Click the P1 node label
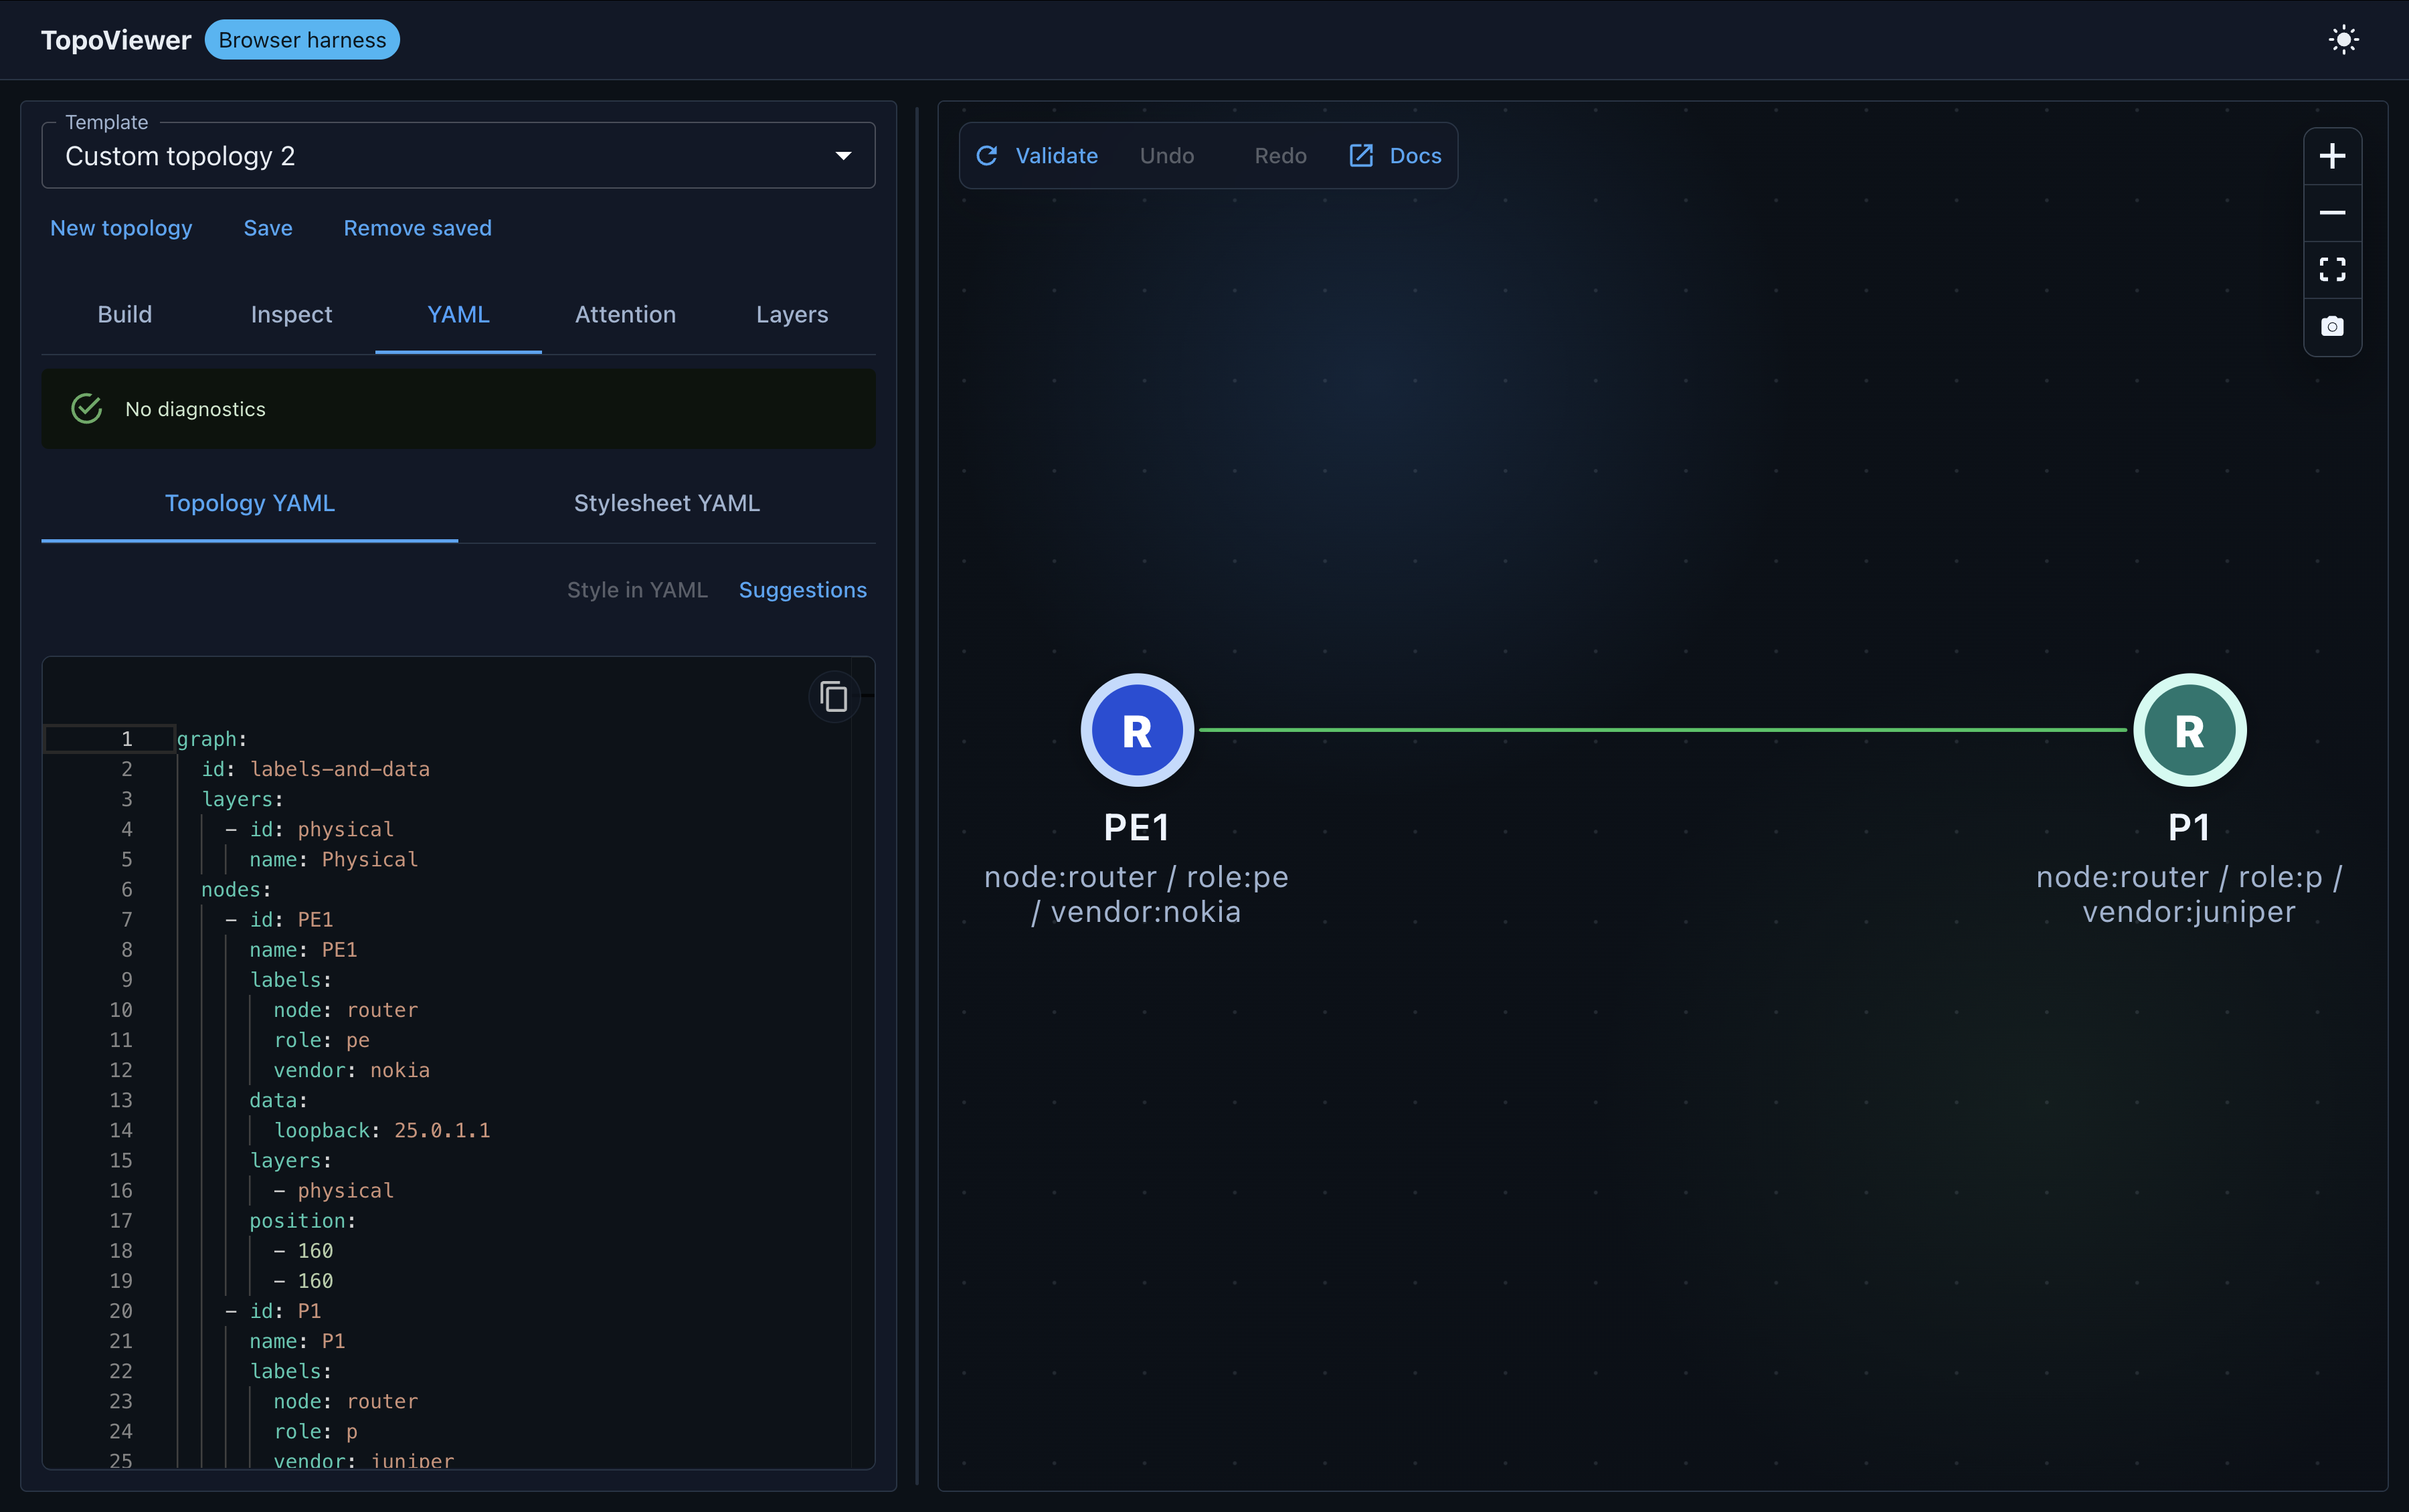 (x=2189, y=828)
